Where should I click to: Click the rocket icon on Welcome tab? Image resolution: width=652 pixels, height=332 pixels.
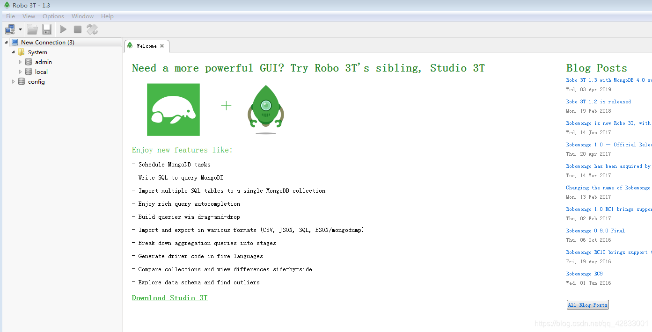click(x=130, y=46)
